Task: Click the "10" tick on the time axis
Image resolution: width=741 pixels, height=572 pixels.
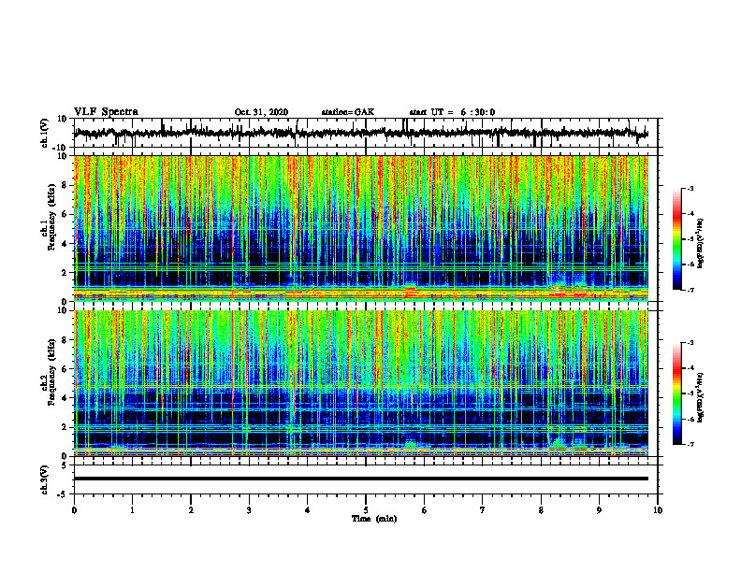Action: [658, 510]
